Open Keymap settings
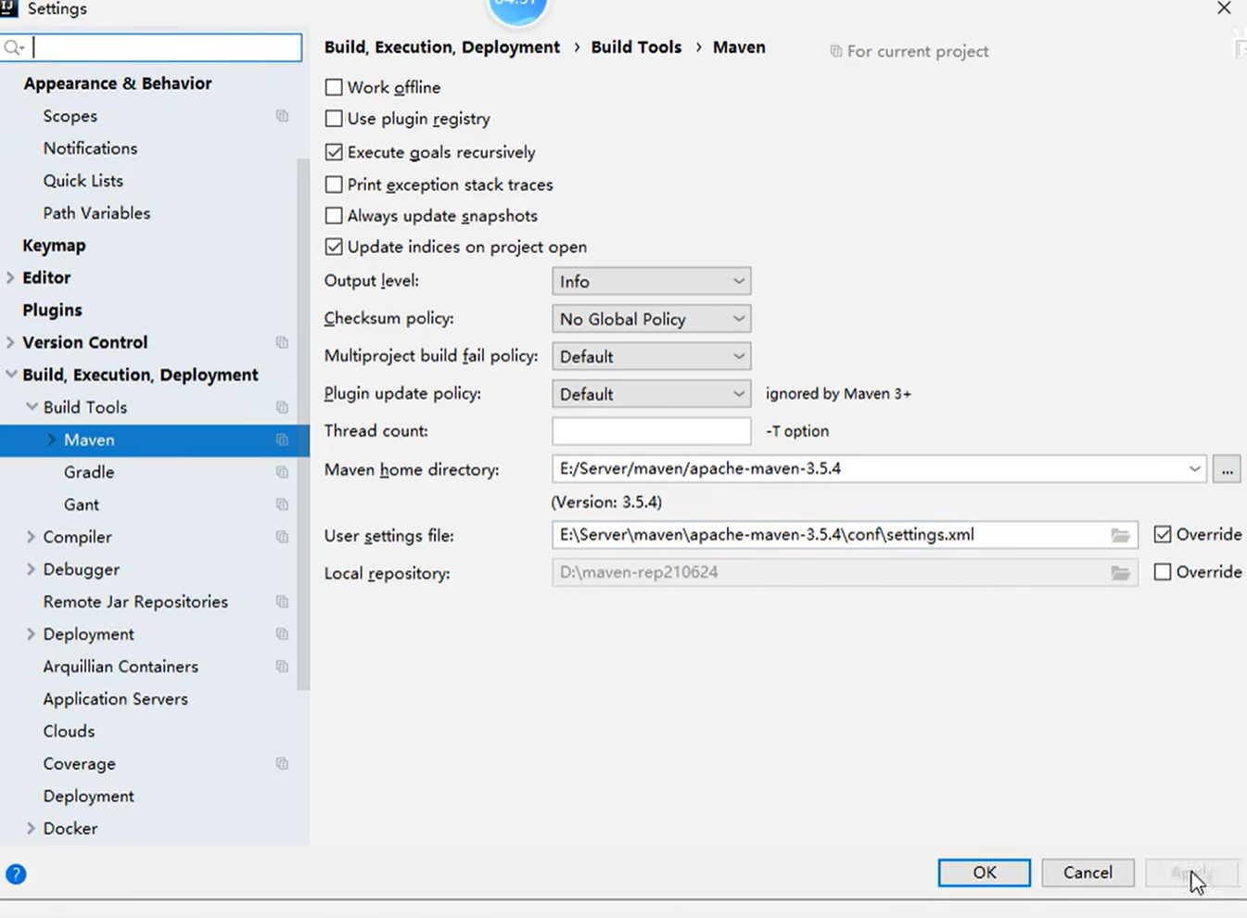 (54, 246)
